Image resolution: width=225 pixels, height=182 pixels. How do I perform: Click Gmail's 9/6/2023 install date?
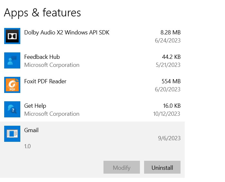tap(169, 138)
